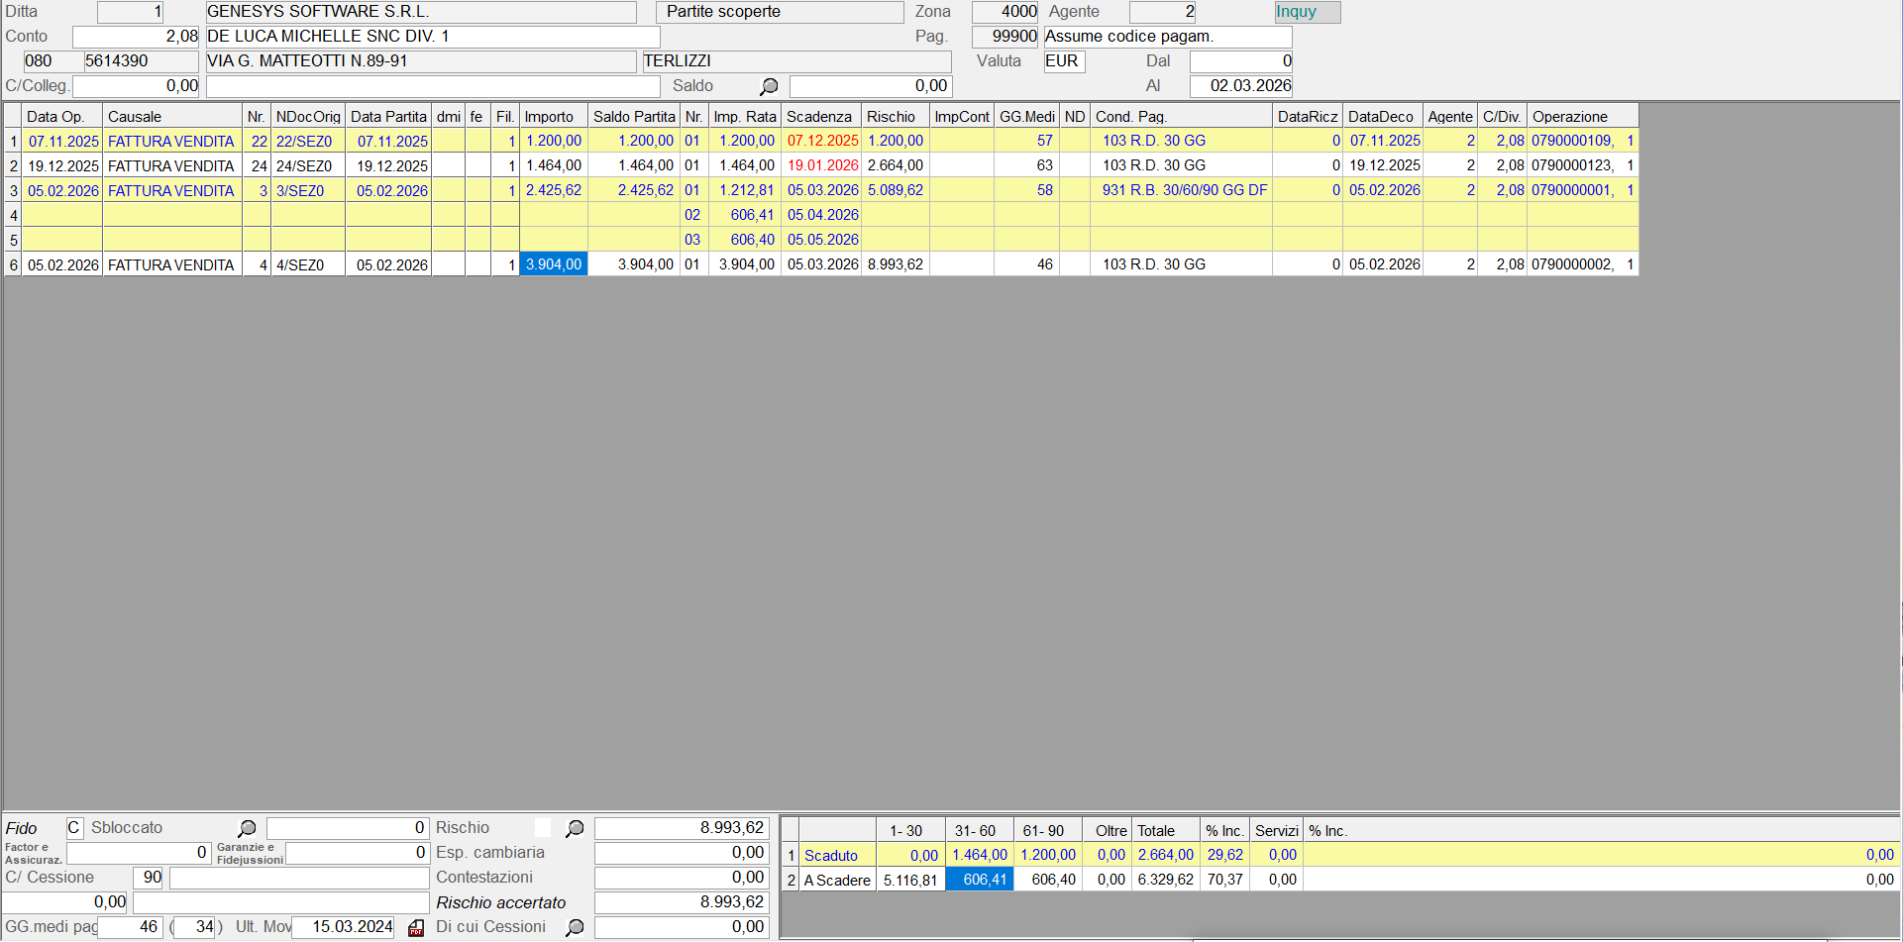The image size is (1903, 942).
Task: Click the overdue date 07.12.2025 in red
Action: point(822,141)
